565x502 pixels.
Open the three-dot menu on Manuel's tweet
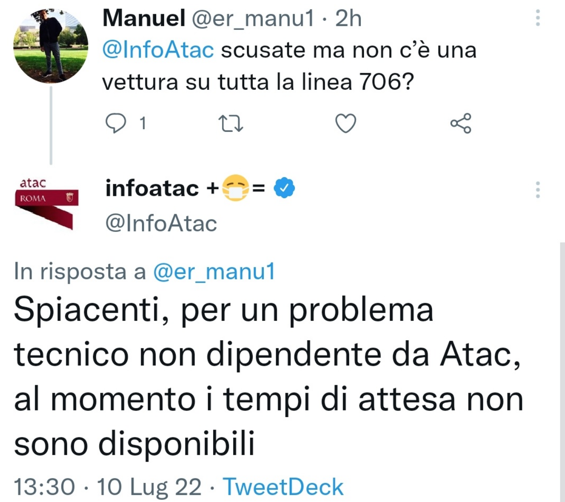tap(538, 18)
